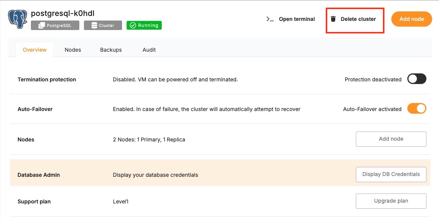Click the stacked-pages icon in PostgreSQL badge

[x=41, y=25]
